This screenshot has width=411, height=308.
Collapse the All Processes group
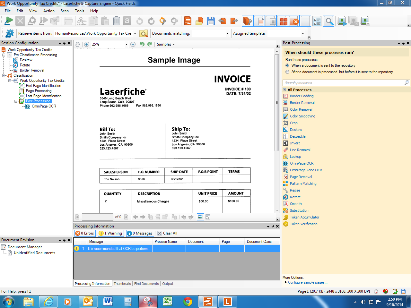click(x=284, y=90)
